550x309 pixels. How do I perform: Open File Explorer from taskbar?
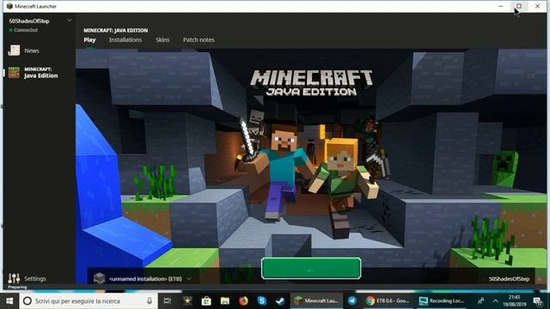(x=225, y=301)
